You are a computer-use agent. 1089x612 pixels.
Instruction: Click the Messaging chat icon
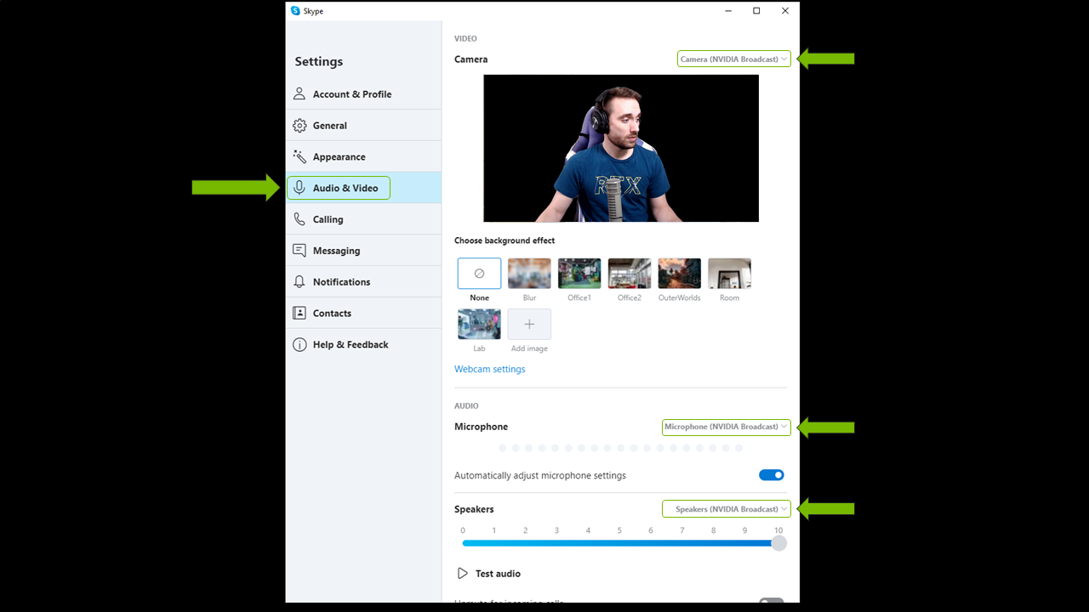coord(299,251)
